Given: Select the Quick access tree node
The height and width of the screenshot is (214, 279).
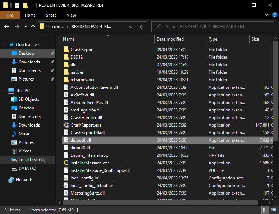Looking at the screenshot, I should point(28,45).
